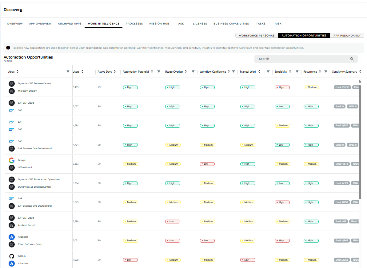Open the Sensitivity column filter icon

pos(297,72)
